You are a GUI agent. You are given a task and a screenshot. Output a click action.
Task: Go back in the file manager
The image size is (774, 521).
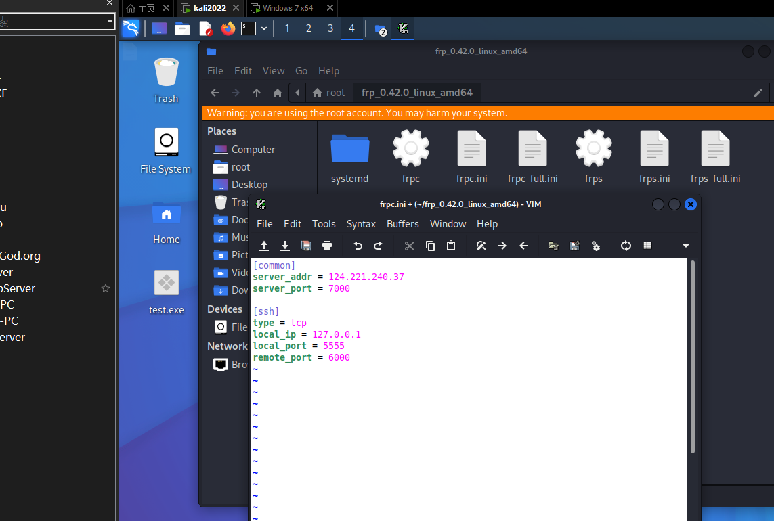(x=215, y=93)
